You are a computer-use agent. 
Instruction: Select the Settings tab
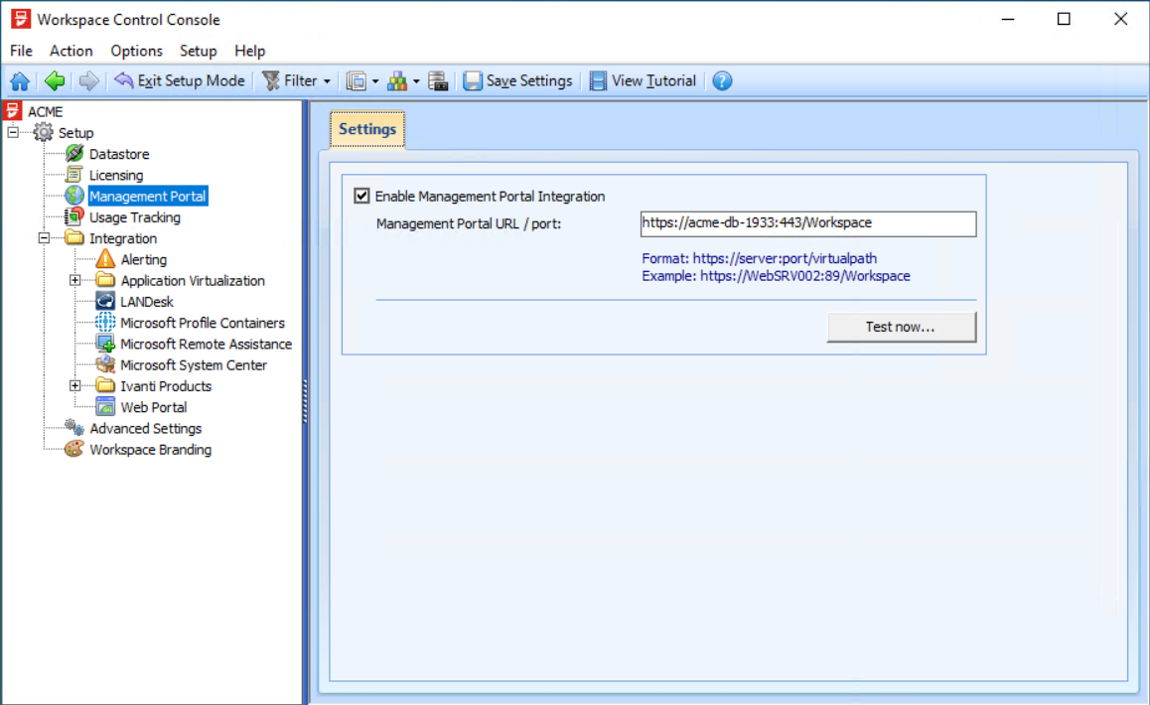coord(367,129)
